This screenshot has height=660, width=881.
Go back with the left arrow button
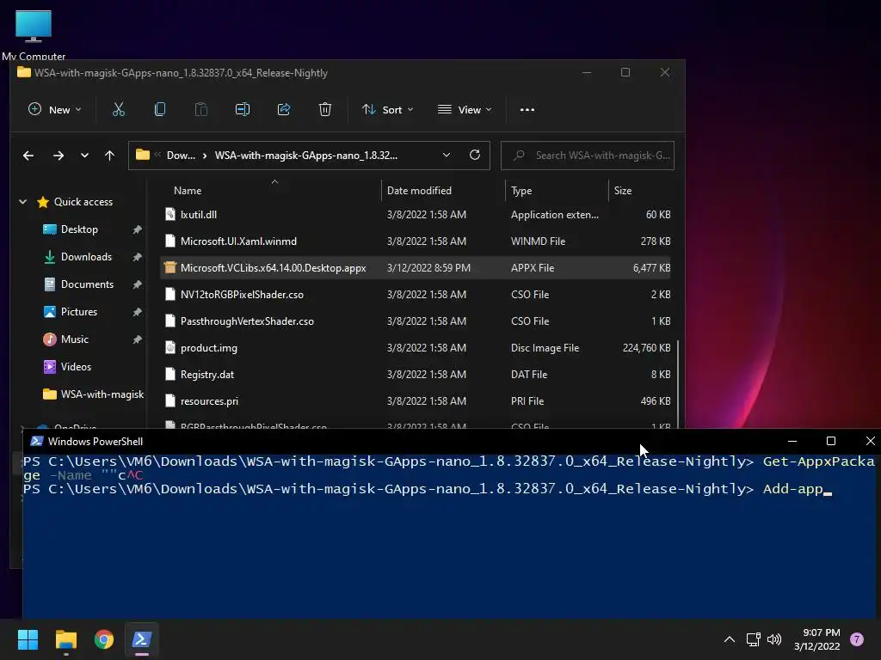(28, 156)
